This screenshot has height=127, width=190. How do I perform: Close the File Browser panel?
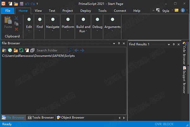click(x=124, y=43)
